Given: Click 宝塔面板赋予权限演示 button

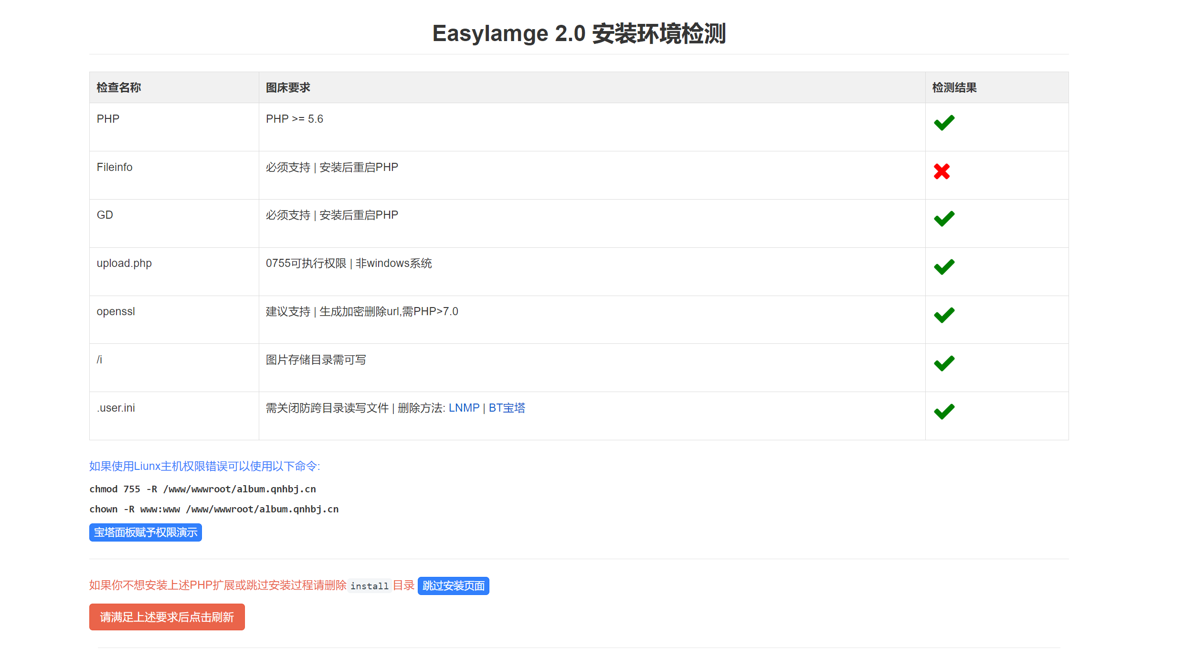Looking at the screenshot, I should [x=145, y=532].
